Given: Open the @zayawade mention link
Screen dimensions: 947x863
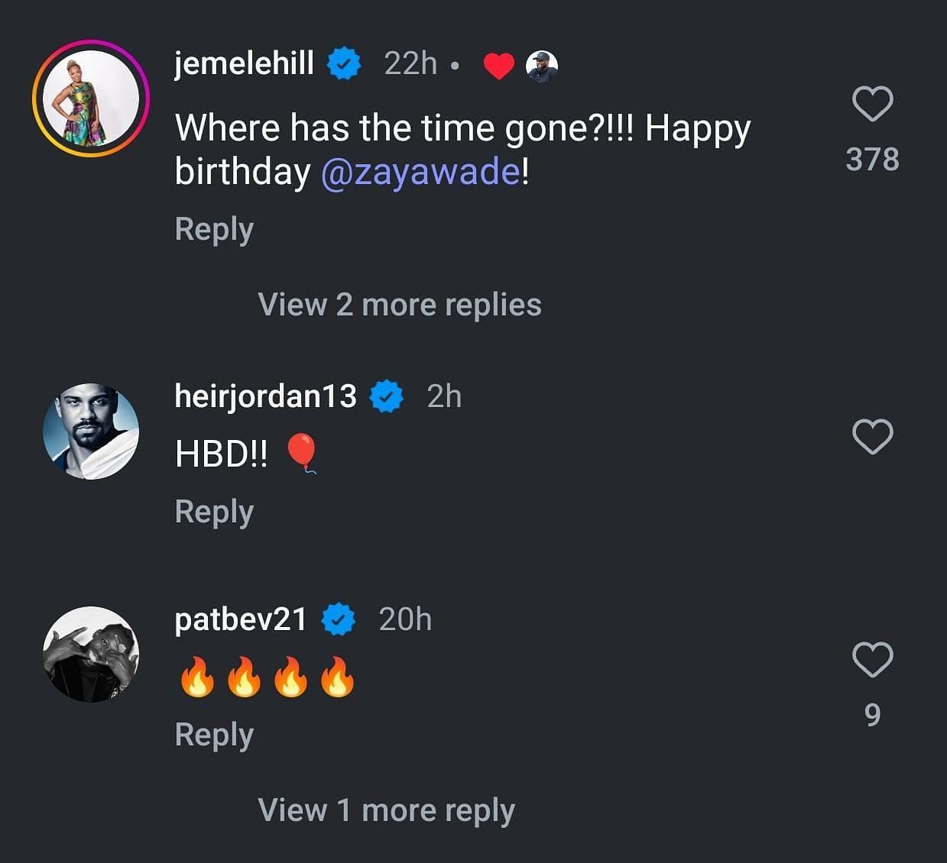Looking at the screenshot, I should pos(420,172).
